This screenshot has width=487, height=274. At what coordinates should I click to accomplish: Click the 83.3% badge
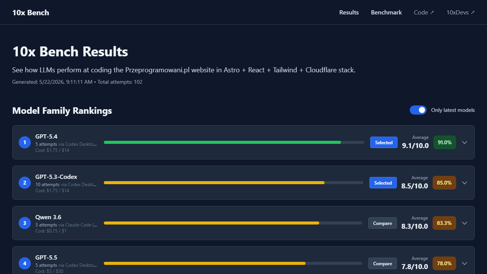click(444, 223)
